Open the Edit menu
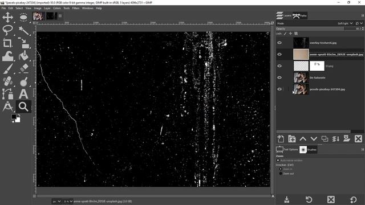Image resolution: width=365 pixels, height=205 pixels. [11, 8]
